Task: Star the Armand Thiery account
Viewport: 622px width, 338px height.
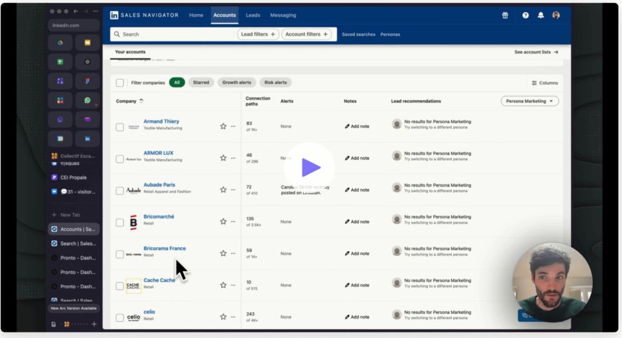Action: [224, 126]
